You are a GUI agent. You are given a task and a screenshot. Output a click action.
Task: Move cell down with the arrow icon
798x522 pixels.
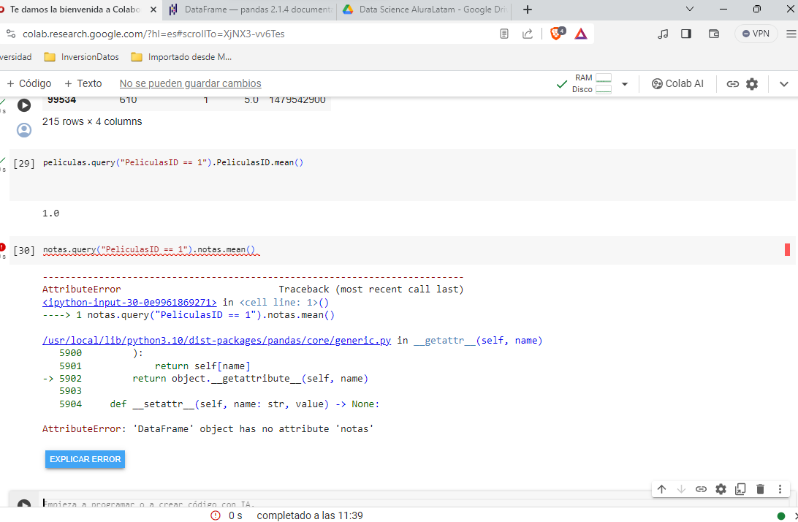(x=682, y=489)
